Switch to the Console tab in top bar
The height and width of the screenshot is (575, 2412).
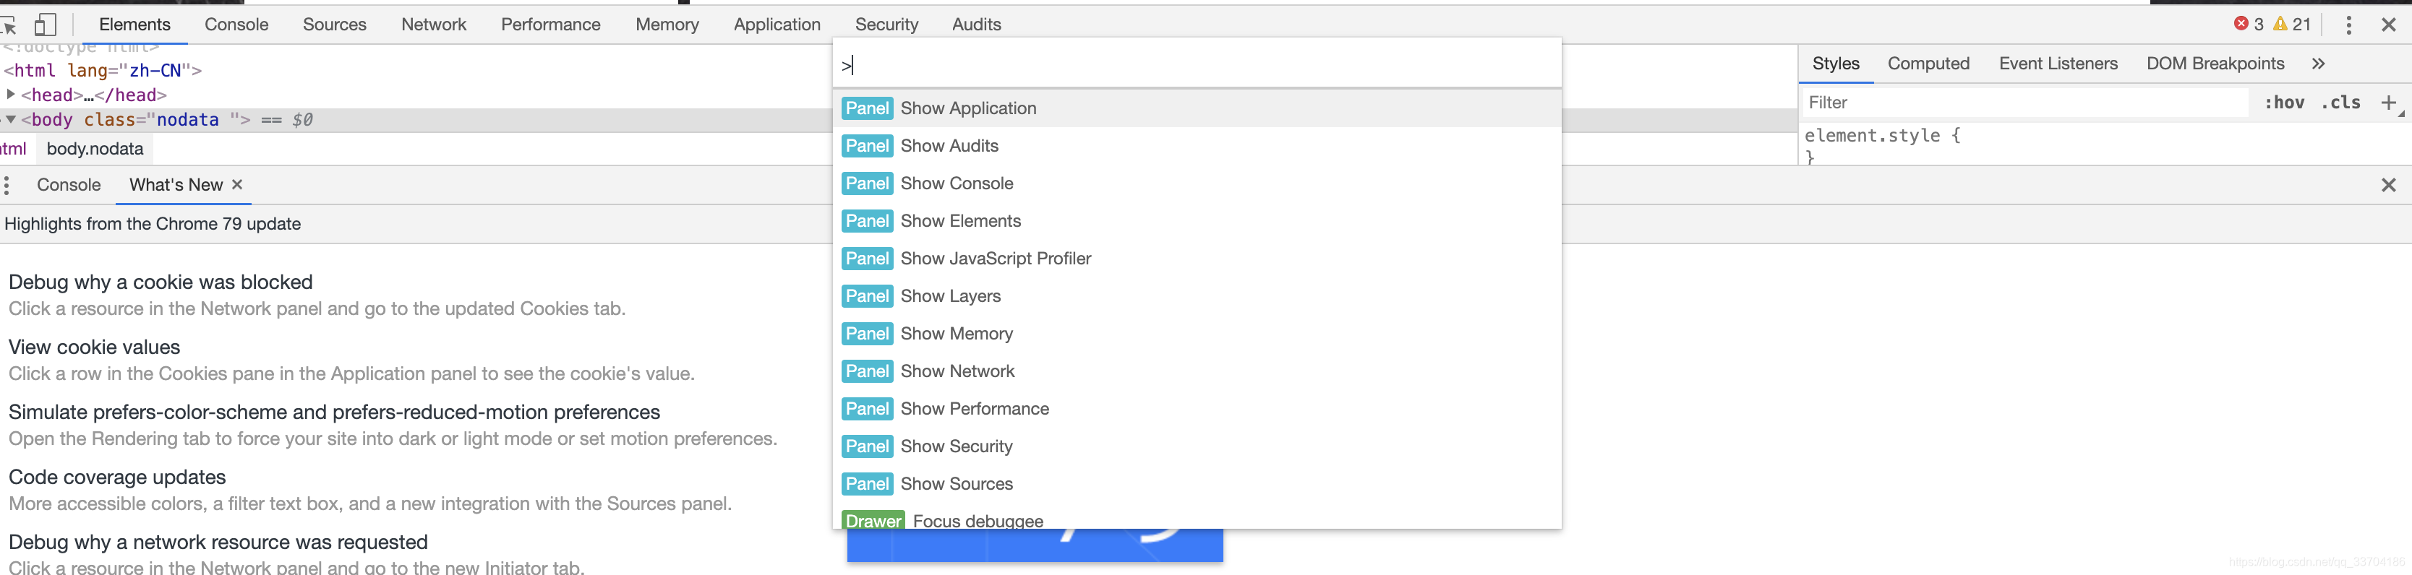point(236,25)
